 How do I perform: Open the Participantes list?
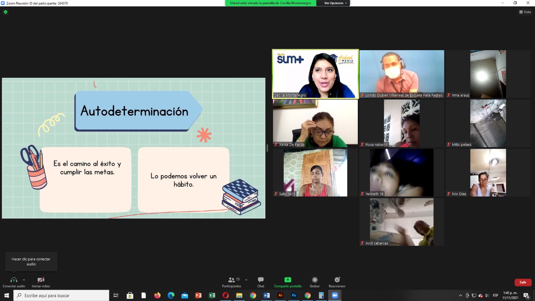pos(232,282)
